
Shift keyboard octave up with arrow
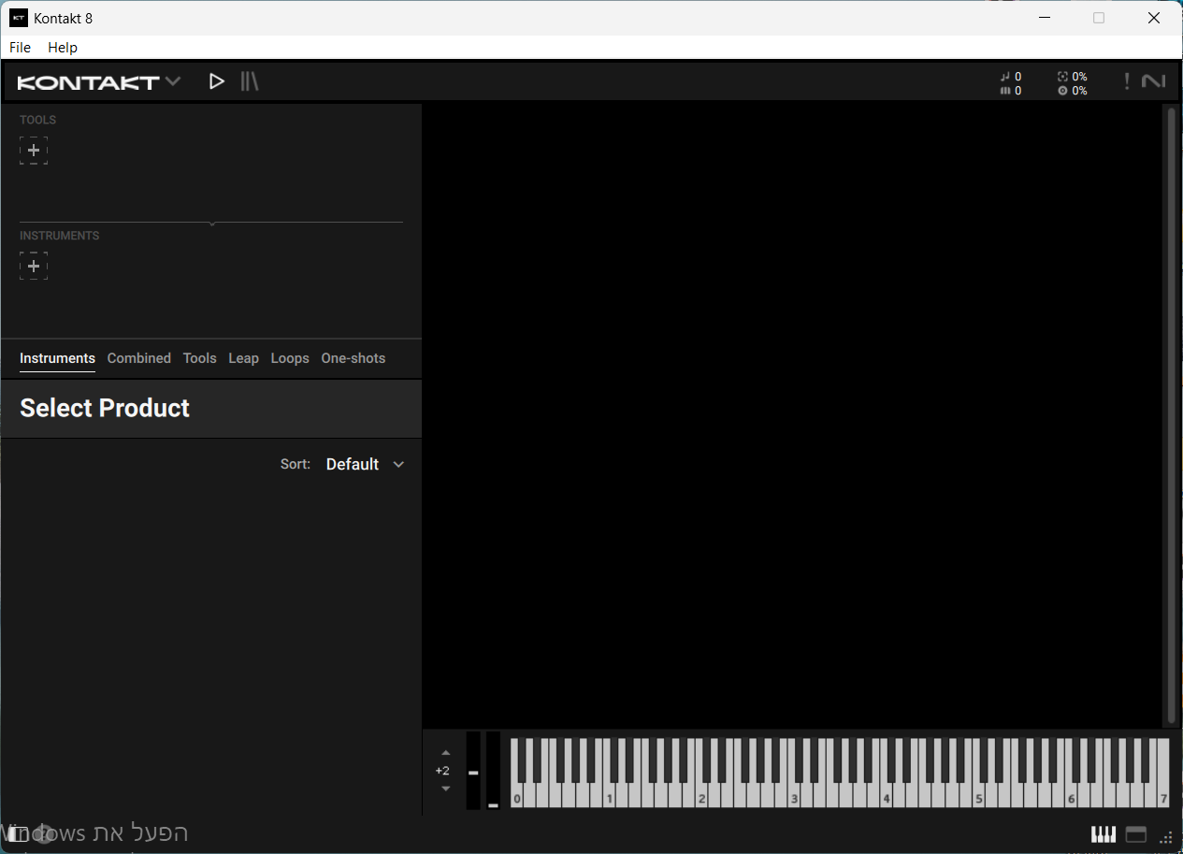pyautogui.click(x=445, y=753)
